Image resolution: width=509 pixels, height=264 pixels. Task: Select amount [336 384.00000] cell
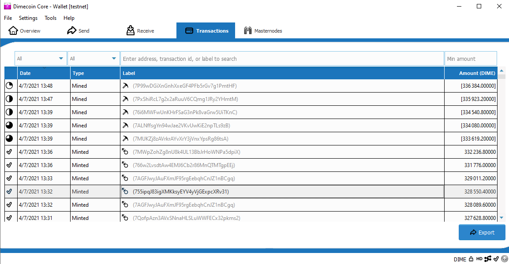pos(471,86)
